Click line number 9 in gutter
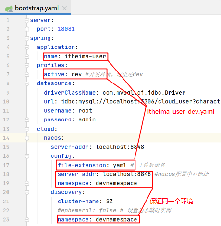Screen dimensions: 221x226 (x=8, y=93)
